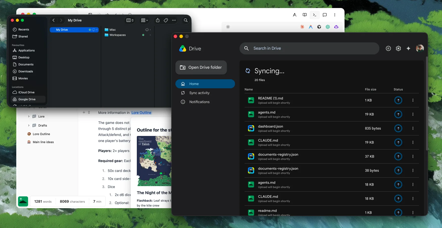Open Finder group-by dropdown

point(144,20)
